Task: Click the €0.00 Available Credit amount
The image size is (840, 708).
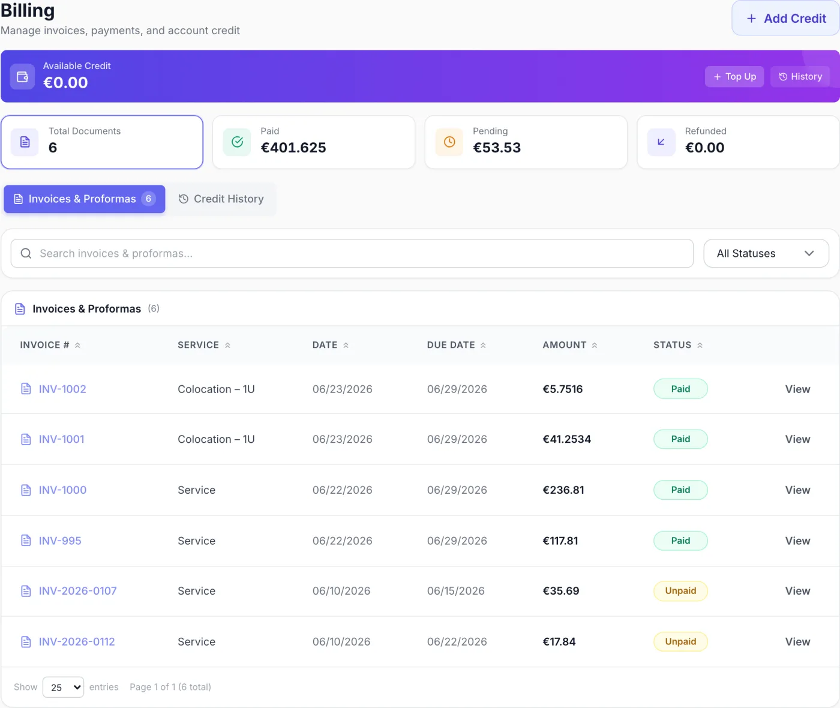Action: (x=65, y=83)
